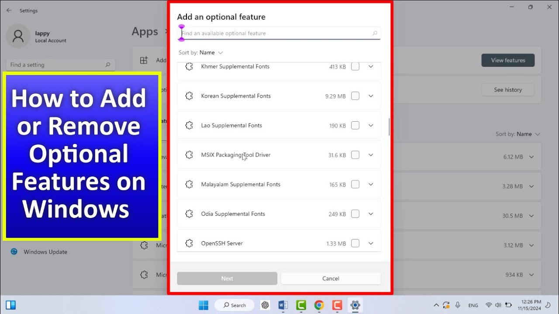Click the Odia Supplemental Fonts feature icon
The image size is (559, 314).
point(189,214)
